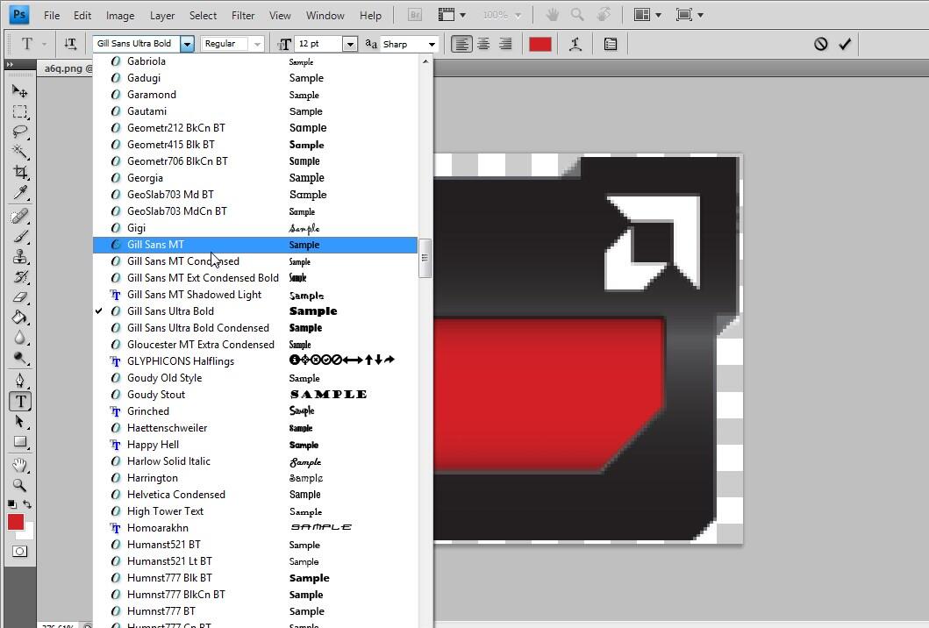The height and width of the screenshot is (628, 929).
Task: Click the Create Warped Text icon
Action: pos(575,44)
